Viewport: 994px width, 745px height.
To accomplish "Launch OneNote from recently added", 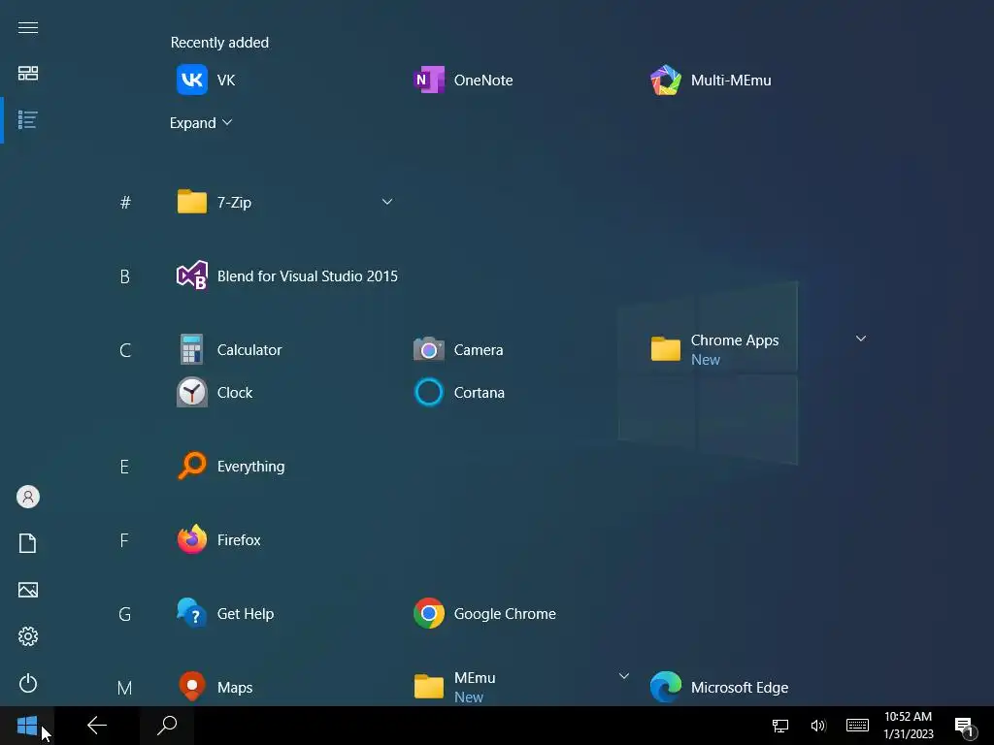I will coord(428,80).
